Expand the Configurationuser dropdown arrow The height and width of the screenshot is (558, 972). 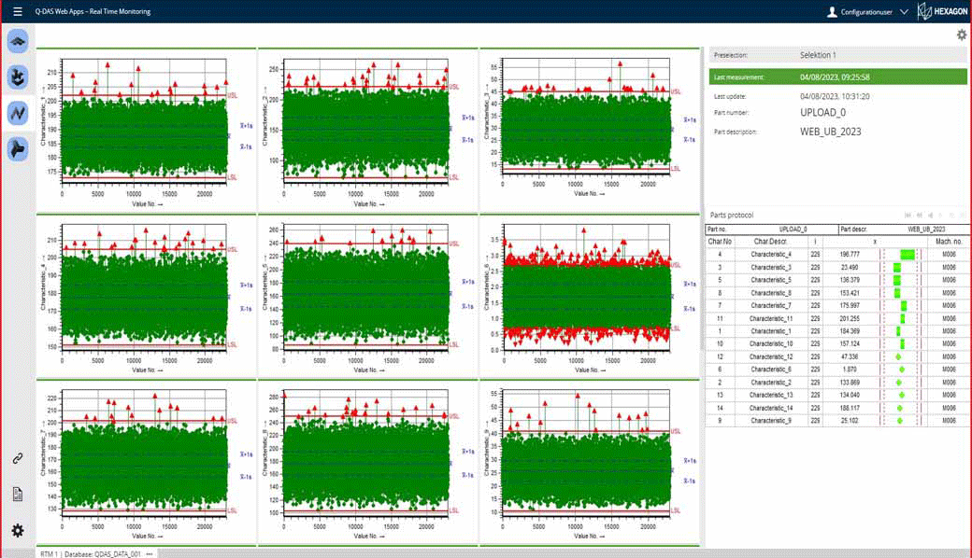(x=904, y=12)
